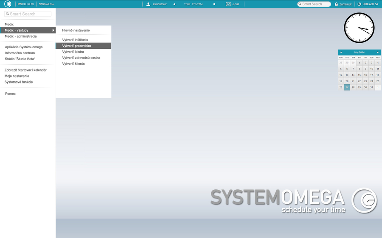
Task: Expand the Medic - výstupy submenu arrow
Action: click(53, 30)
